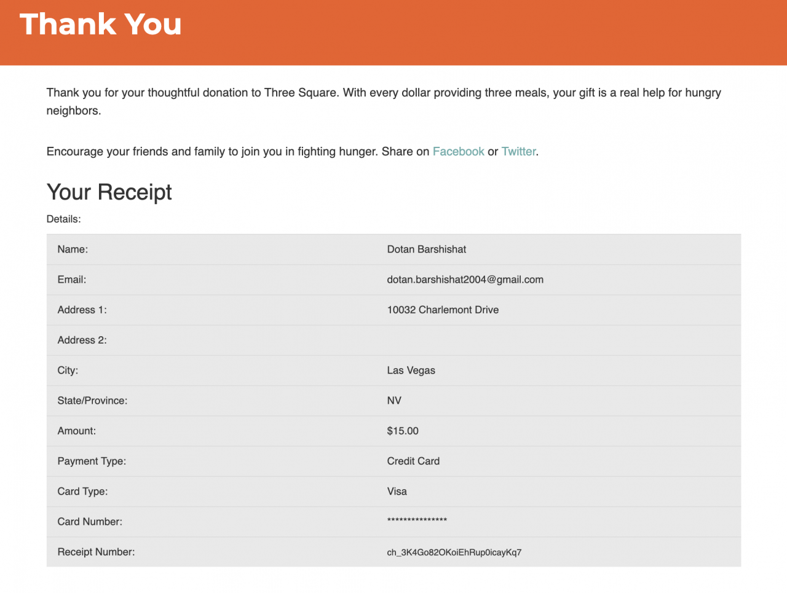
Task: Click the Thank You banner heading
Action: tap(101, 25)
